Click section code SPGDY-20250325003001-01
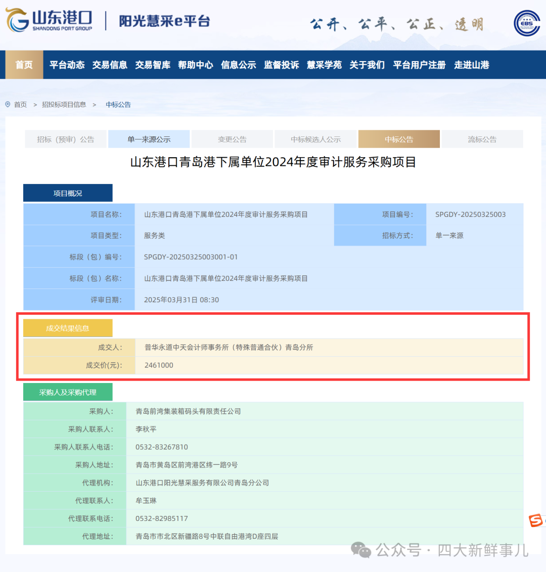This screenshot has width=546, height=572. (x=191, y=257)
